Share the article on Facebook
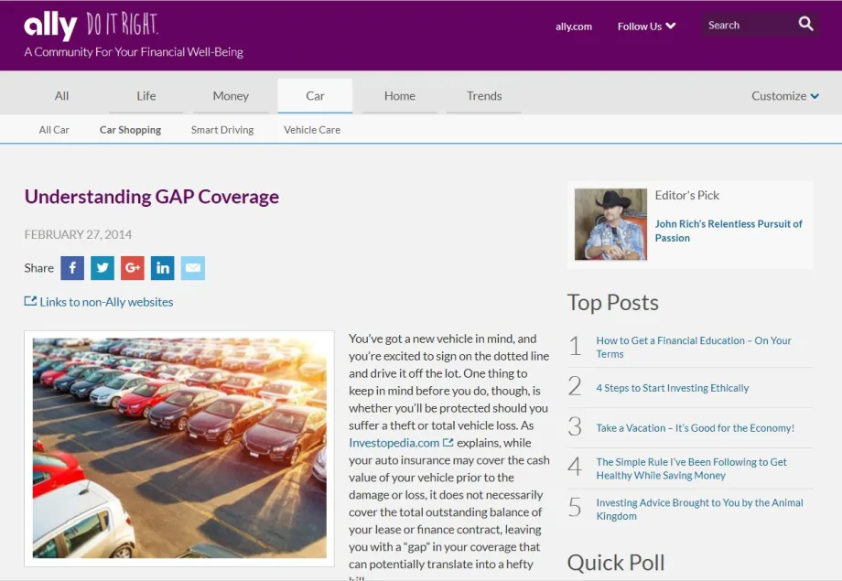This screenshot has height=581, width=842. click(72, 268)
